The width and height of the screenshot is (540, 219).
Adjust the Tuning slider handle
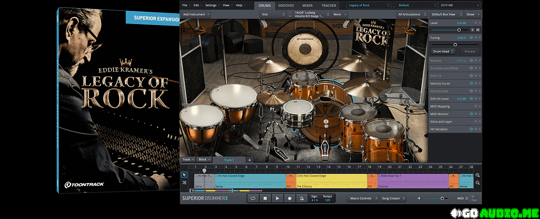455,44
